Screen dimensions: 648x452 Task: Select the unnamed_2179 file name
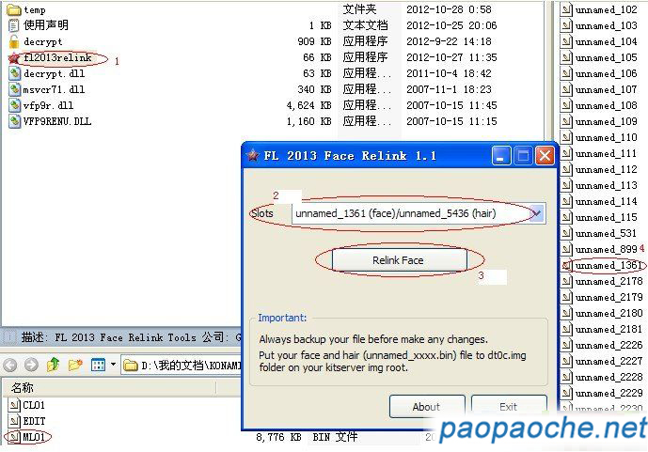tap(609, 298)
